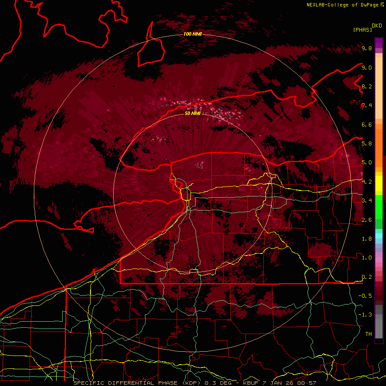Click the 5.8 legend value
Screen dimensions: 386x386
367,144
